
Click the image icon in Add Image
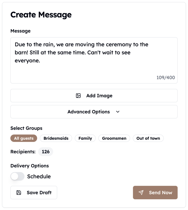point(78,96)
